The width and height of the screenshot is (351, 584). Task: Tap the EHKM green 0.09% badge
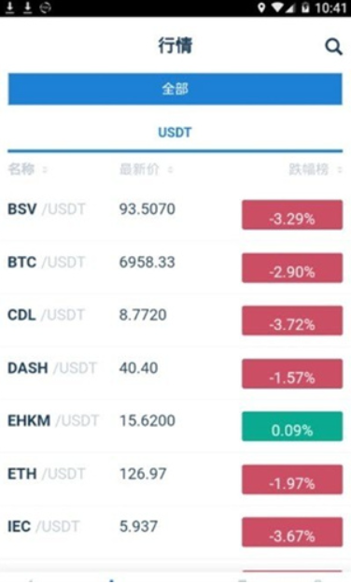292,426
